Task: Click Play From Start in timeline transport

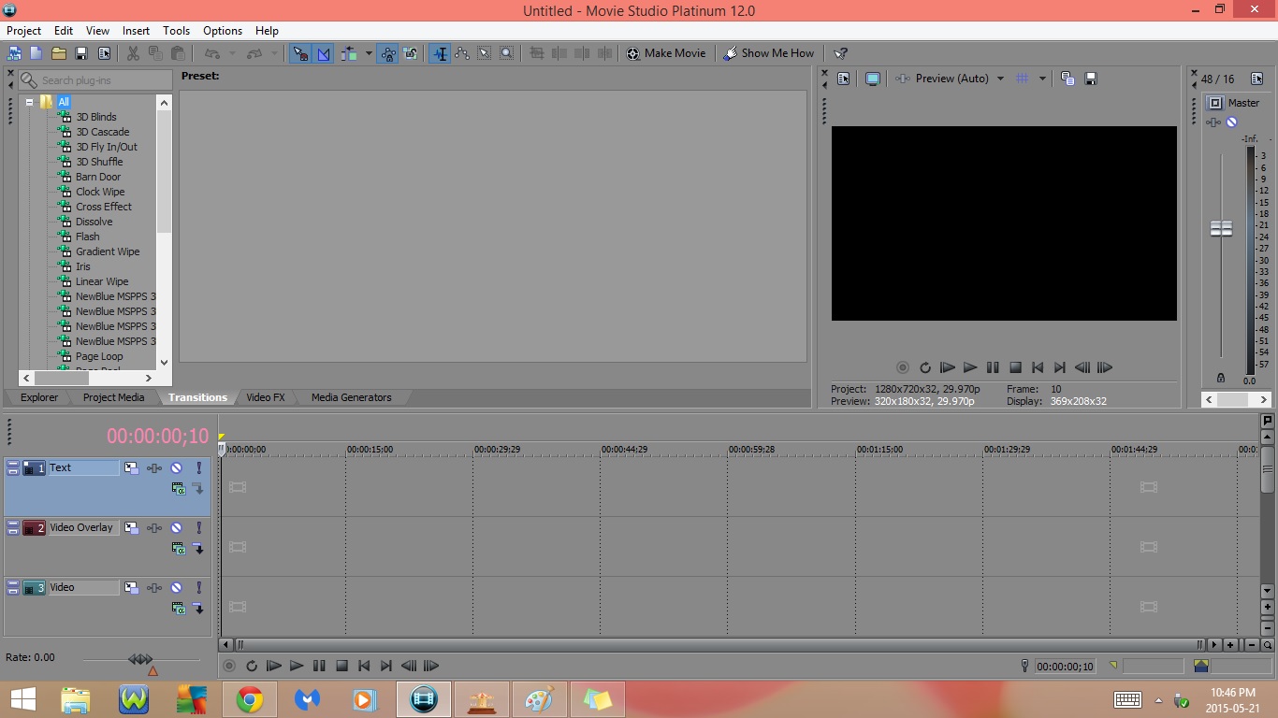Action: [274, 666]
